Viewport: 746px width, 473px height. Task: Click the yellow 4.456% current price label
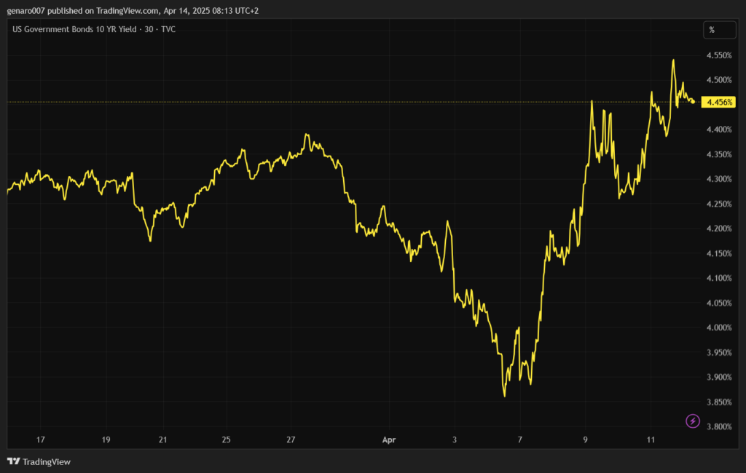pyautogui.click(x=718, y=103)
